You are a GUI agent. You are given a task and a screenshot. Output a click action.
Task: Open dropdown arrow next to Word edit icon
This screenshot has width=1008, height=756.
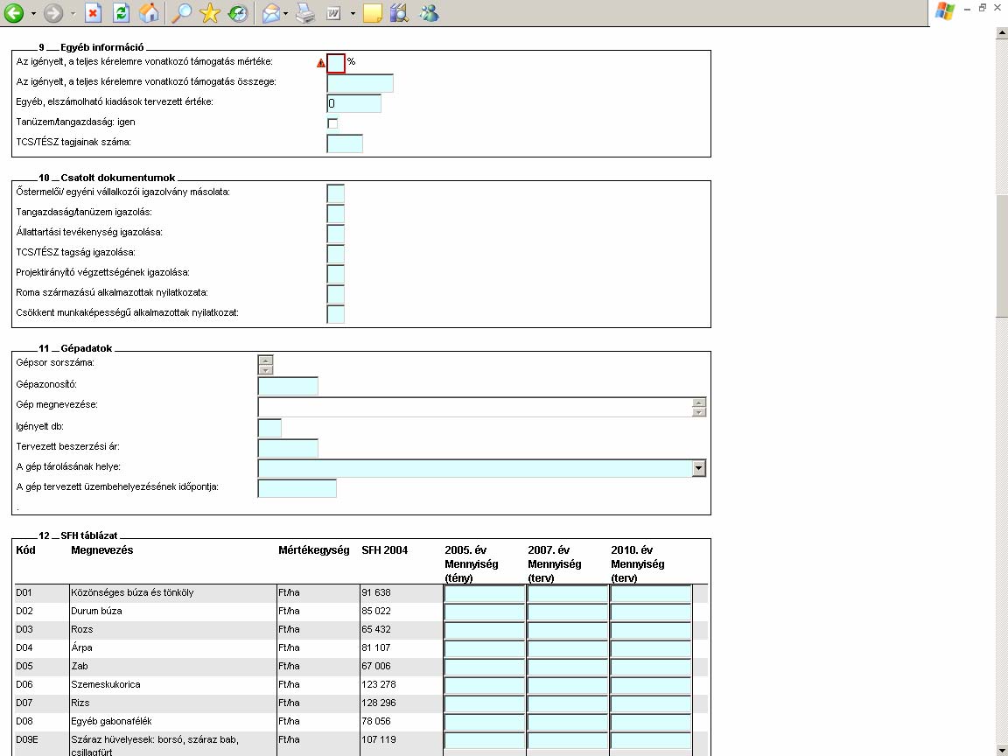tap(353, 13)
